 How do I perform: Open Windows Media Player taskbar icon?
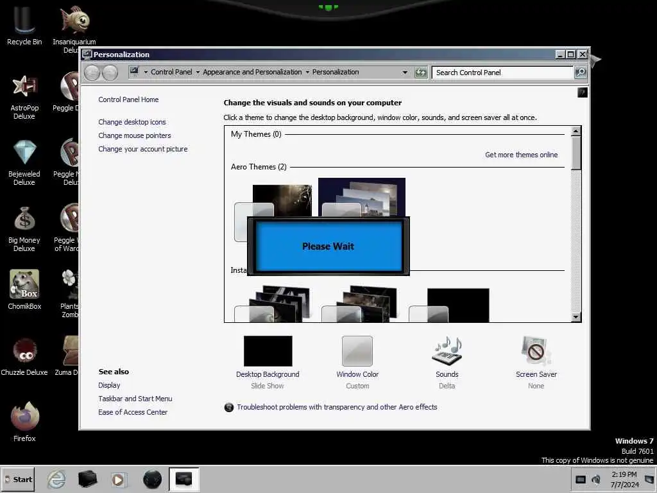point(118,480)
